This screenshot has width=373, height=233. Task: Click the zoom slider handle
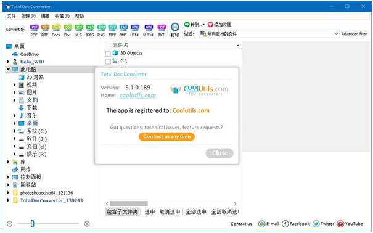point(32,224)
